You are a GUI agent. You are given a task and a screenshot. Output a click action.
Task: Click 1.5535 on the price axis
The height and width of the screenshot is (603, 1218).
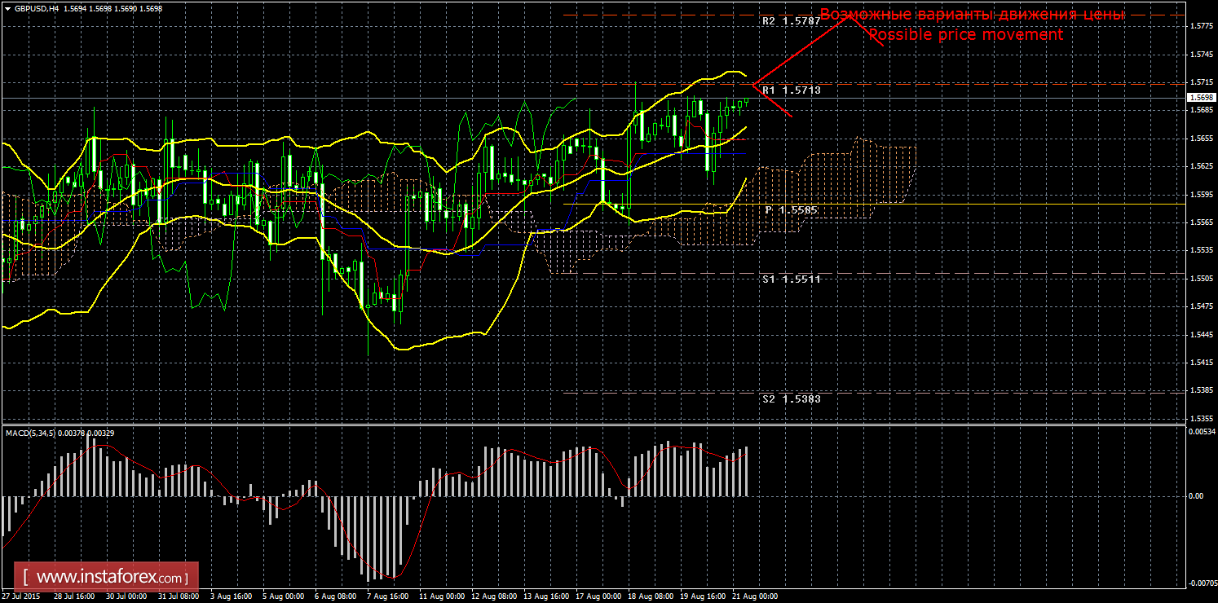pos(1201,251)
